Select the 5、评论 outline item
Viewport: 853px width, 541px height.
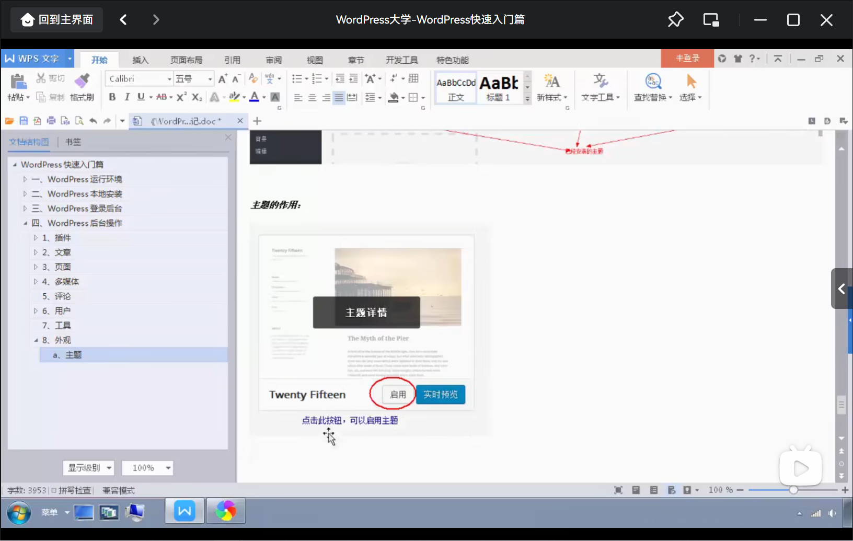pyautogui.click(x=56, y=296)
